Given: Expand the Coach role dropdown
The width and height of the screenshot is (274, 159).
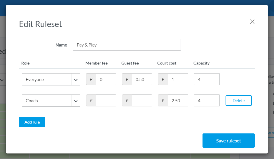Looking at the screenshot, I should pyautogui.click(x=51, y=101).
